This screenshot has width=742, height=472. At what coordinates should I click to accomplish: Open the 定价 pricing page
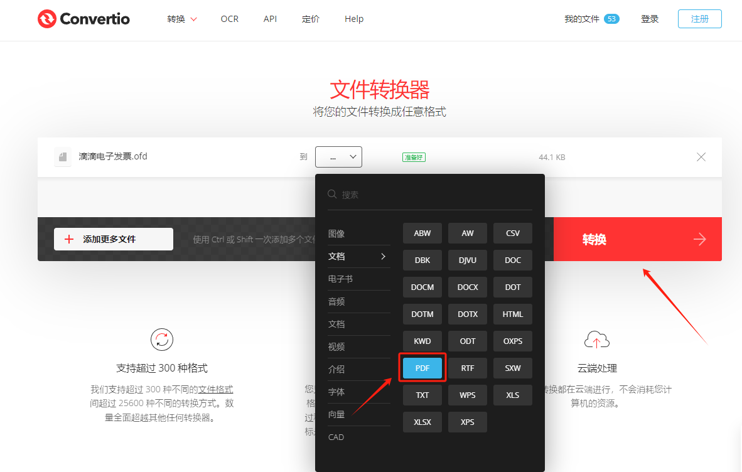pyautogui.click(x=311, y=19)
